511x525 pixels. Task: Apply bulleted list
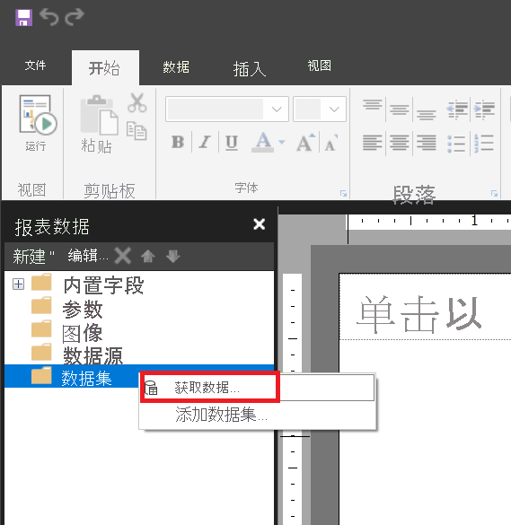coord(456,144)
